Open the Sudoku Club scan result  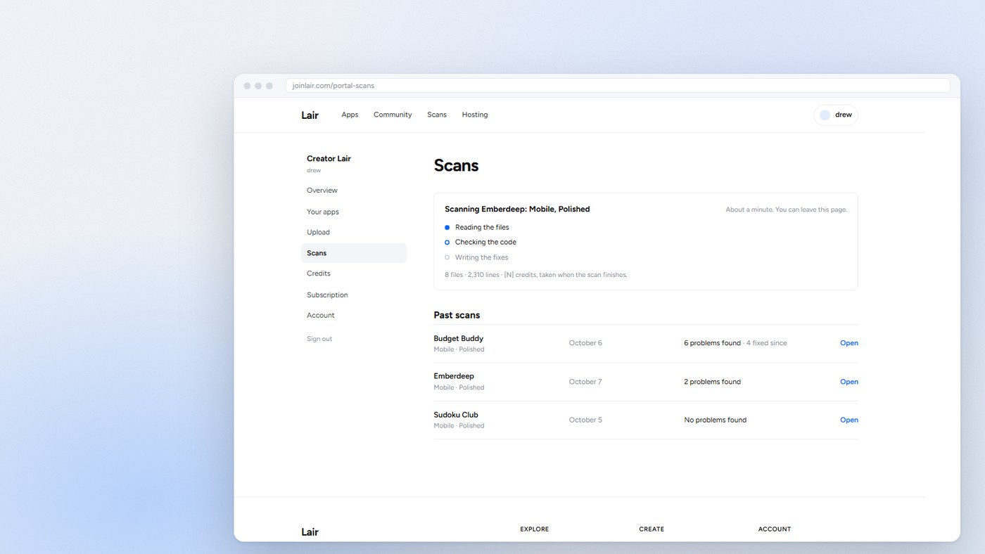click(849, 420)
